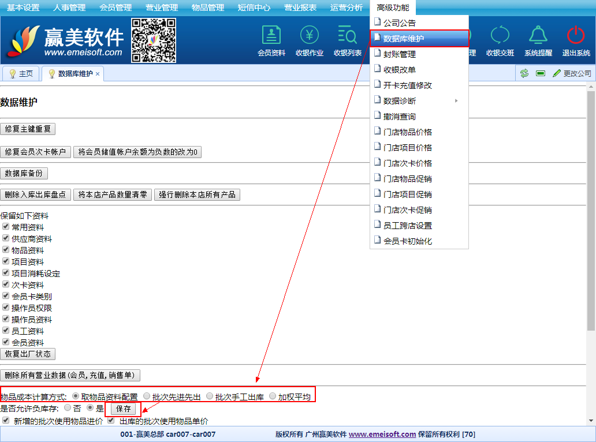The height and width of the screenshot is (442, 596).
Task: Close the 数据库维护 tab
Action: tap(98, 74)
